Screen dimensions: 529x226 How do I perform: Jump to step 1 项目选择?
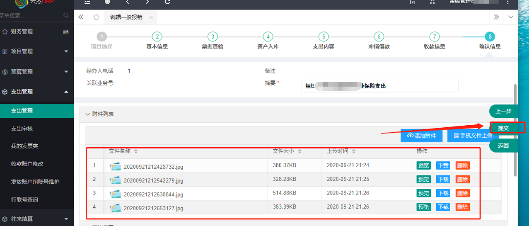coord(101,36)
